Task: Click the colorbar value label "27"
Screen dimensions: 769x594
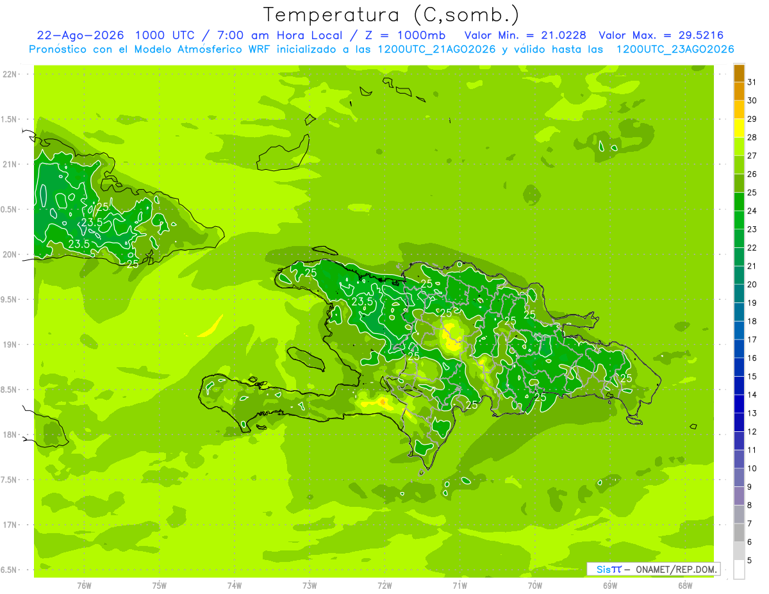Action: (752, 156)
